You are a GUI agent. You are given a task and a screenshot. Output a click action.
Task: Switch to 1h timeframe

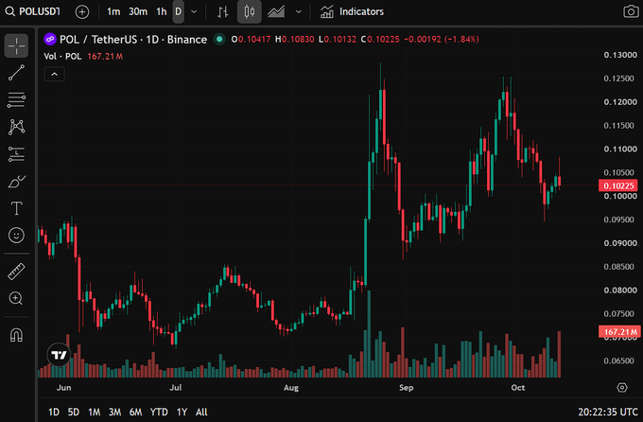click(161, 12)
